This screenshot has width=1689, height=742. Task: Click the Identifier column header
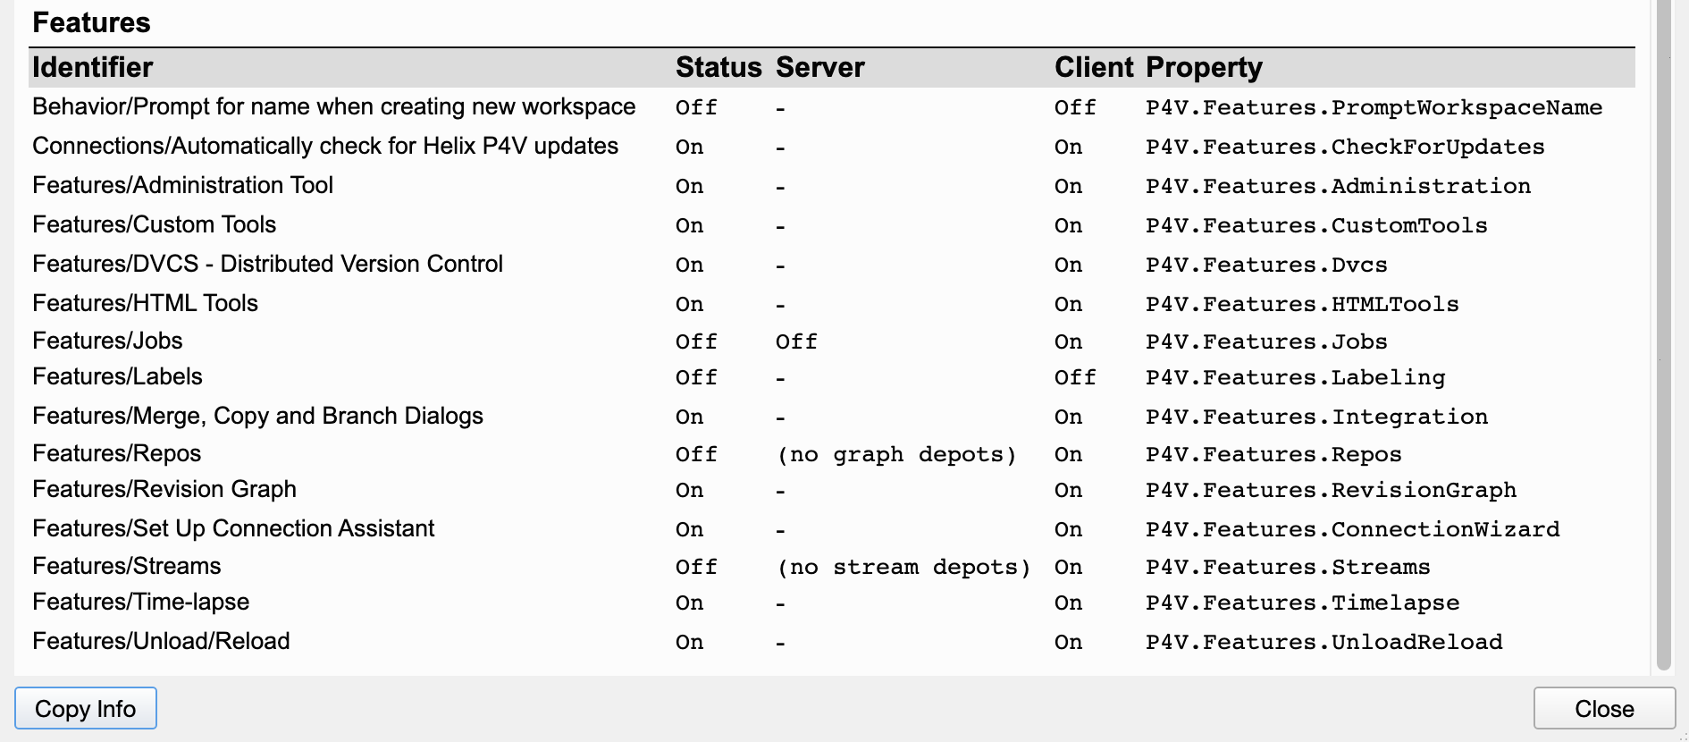(93, 68)
